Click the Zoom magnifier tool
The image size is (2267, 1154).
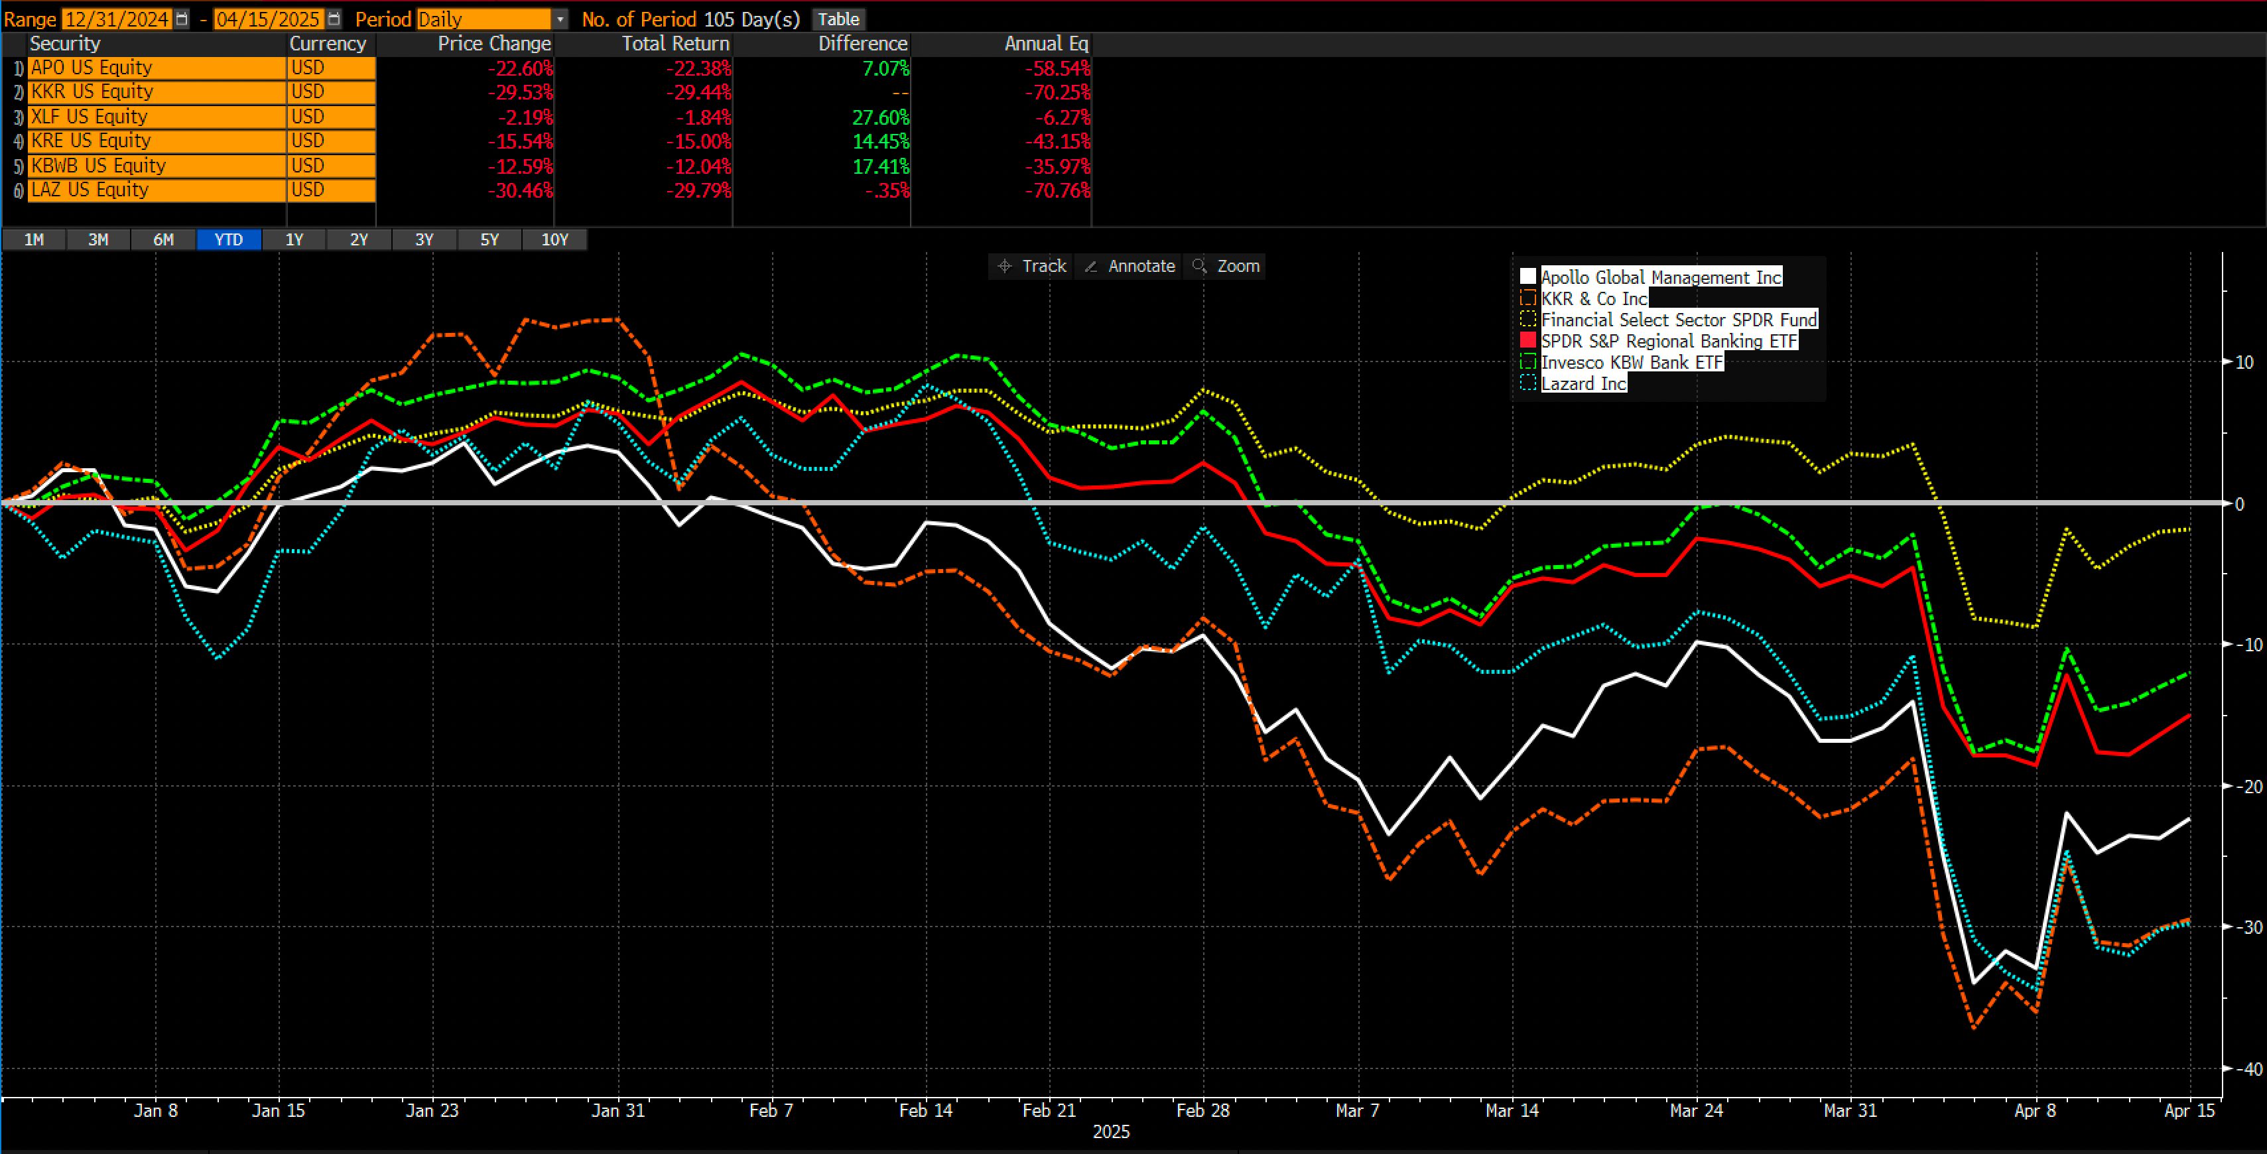point(1226,266)
